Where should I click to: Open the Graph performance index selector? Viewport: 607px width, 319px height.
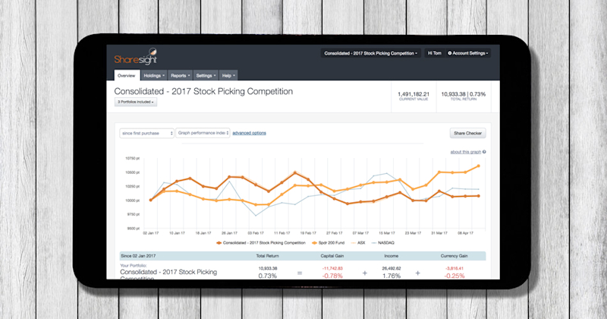[203, 133]
